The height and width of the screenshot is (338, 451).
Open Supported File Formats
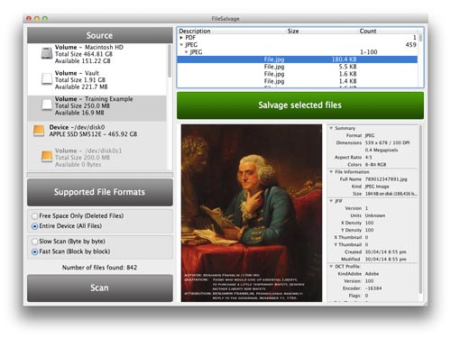100,192
